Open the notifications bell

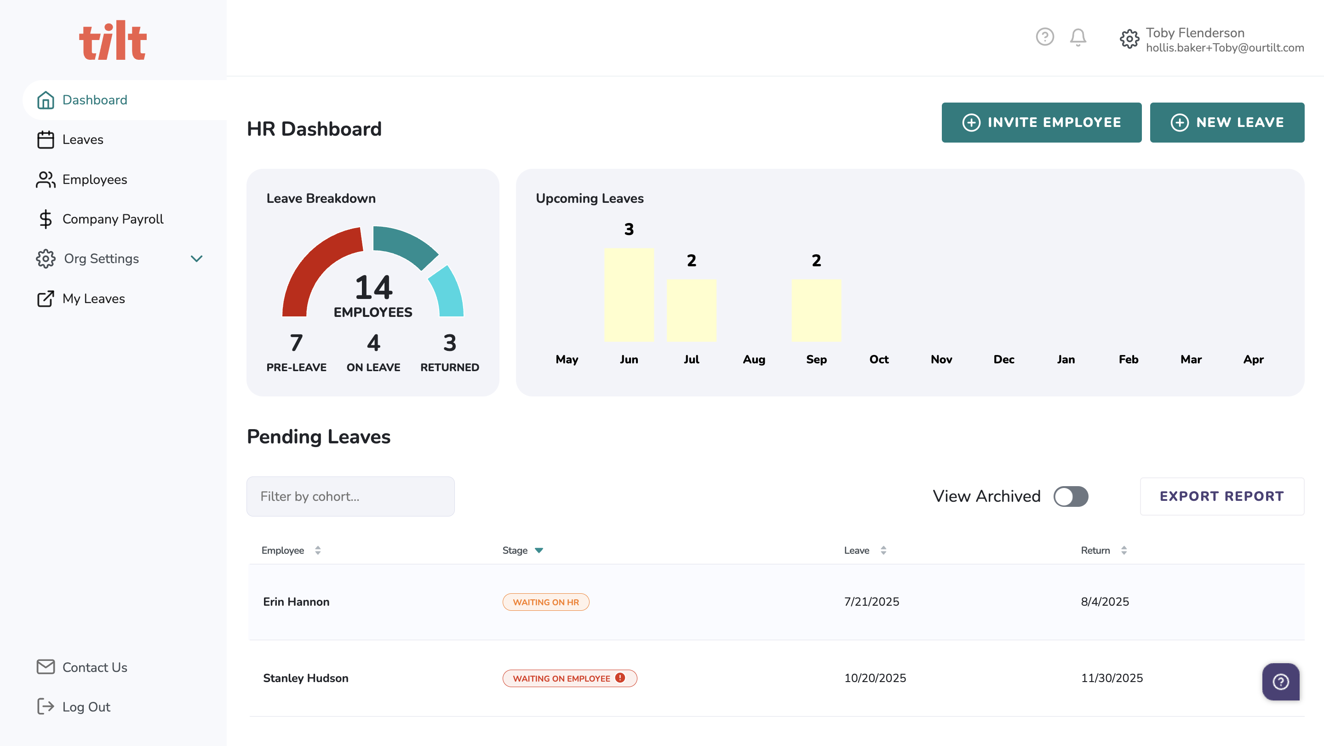pyautogui.click(x=1078, y=37)
